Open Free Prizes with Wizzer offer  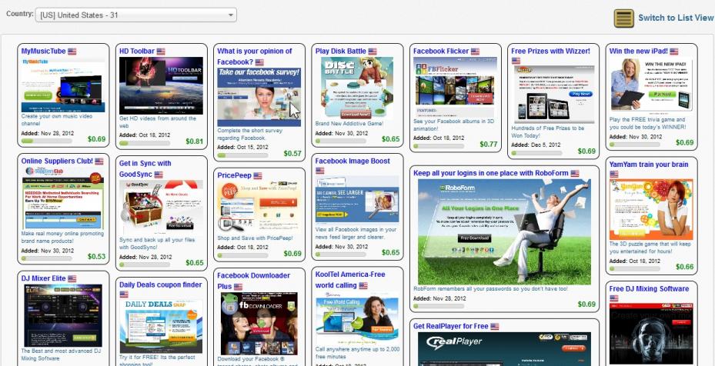(x=550, y=51)
